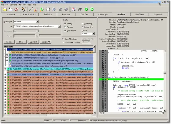Select highlighted source line 205
The width and height of the screenshot is (171, 124).
pyautogui.click(x=131, y=79)
